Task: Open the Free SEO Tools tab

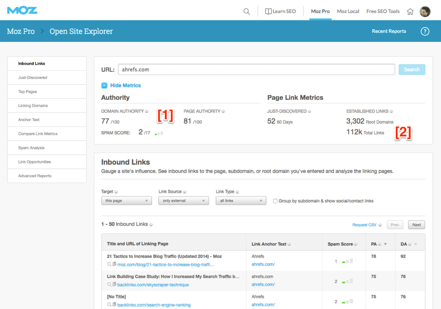Action: 383,12
